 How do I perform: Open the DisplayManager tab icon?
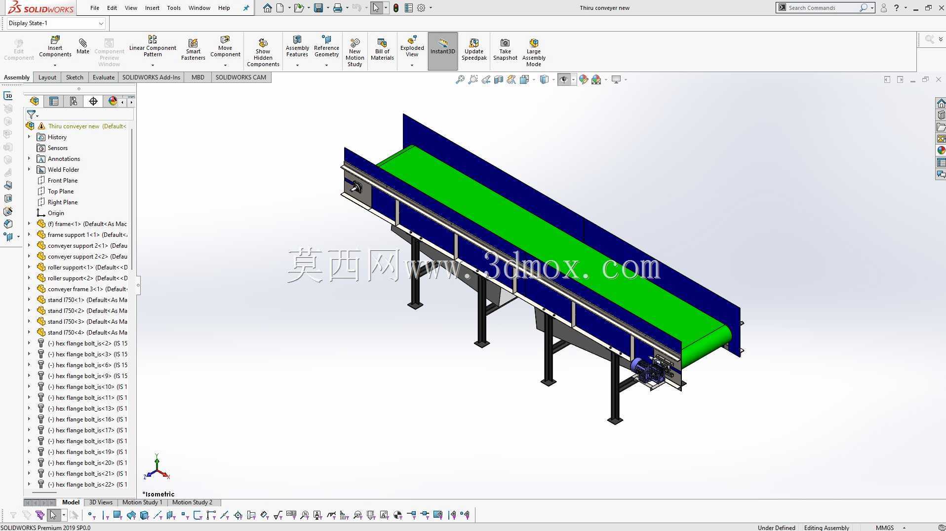click(113, 101)
